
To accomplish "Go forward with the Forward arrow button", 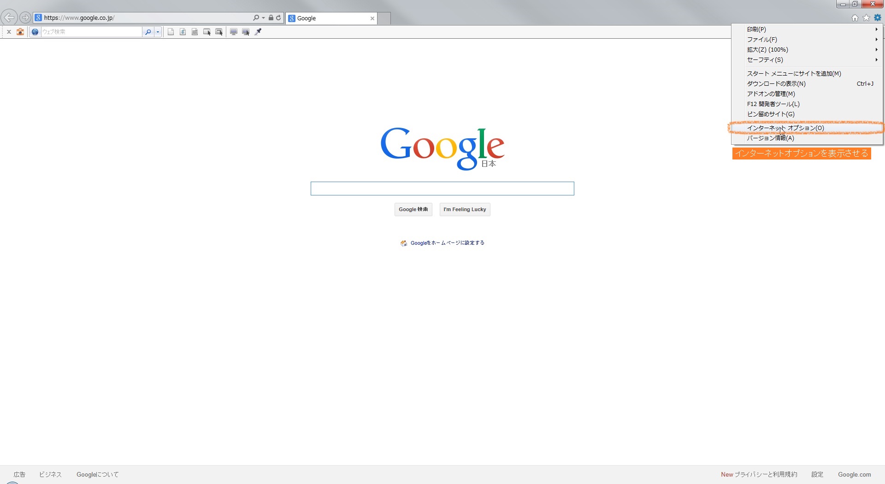I will [x=25, y=18].
